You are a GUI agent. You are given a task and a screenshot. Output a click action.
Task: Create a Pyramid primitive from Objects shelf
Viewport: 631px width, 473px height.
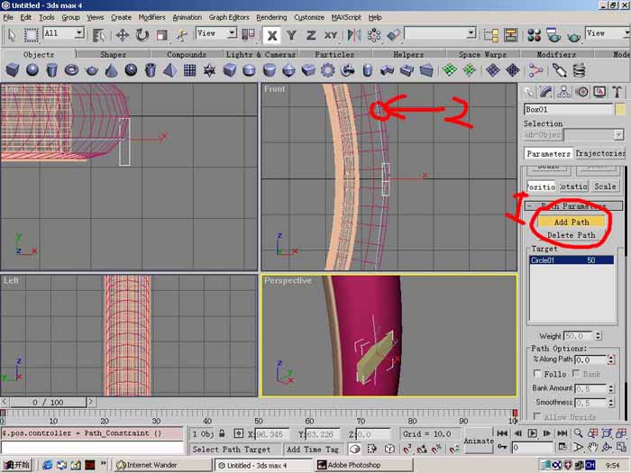(x=170, y=70)
